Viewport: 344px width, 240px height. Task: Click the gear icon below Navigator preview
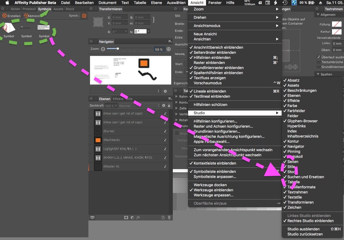[x=165, y=91]
